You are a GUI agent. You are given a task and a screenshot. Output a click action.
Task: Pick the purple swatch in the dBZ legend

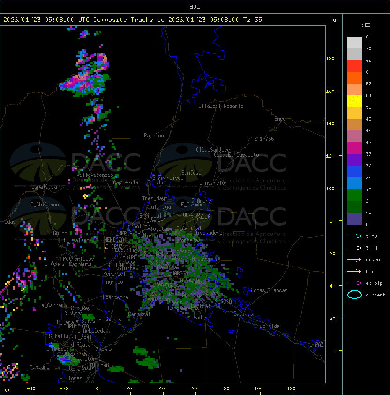tap(354, 160)
